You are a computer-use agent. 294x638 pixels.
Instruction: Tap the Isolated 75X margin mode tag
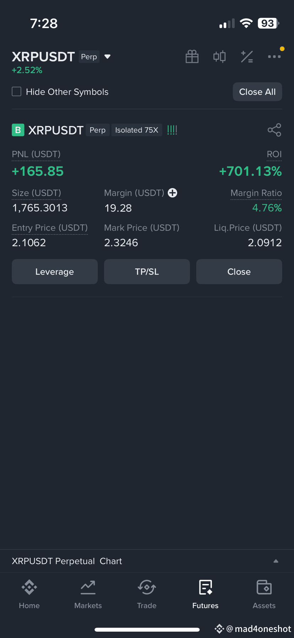(x=137, y=130)
